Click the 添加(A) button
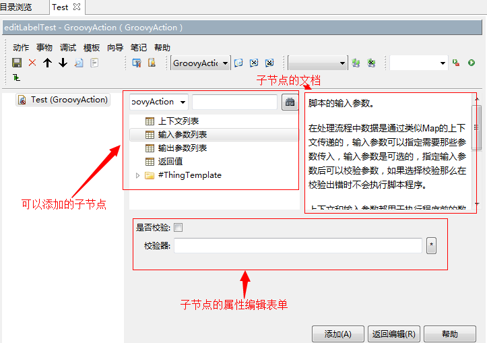487x343 pixels. (338, 334)
